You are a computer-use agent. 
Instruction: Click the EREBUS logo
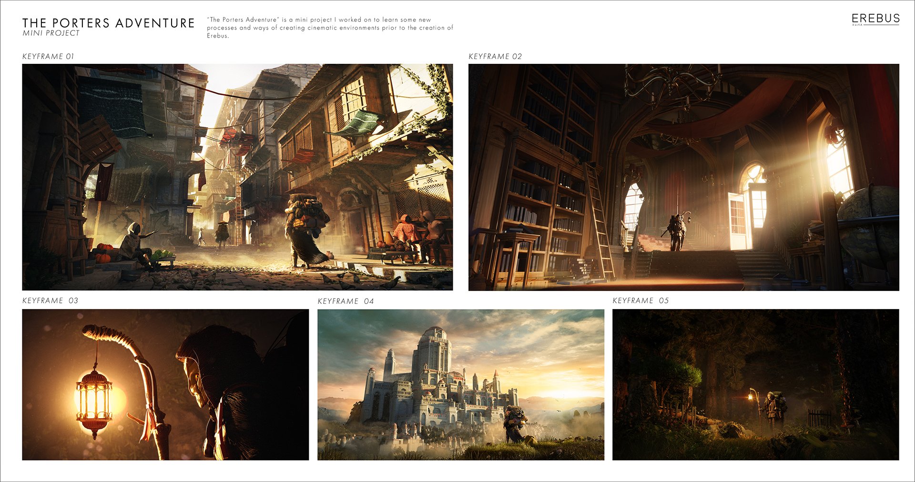click(x=875, y=19)
